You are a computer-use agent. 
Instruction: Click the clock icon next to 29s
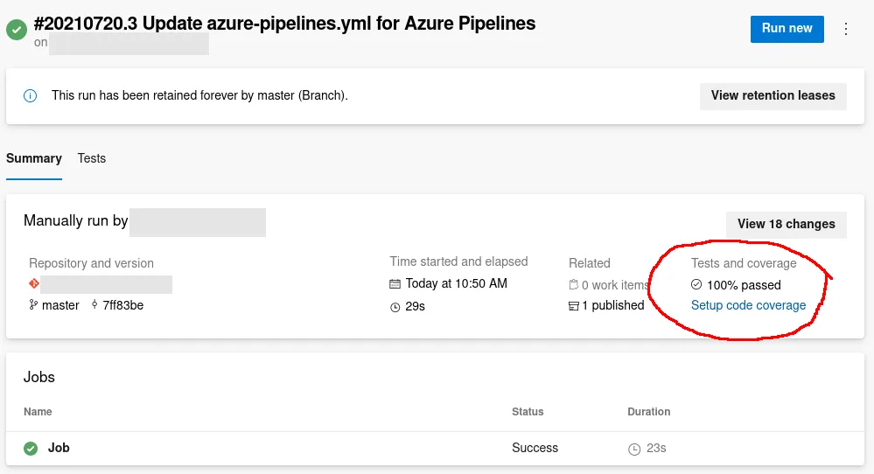click(x=395, y=307)
